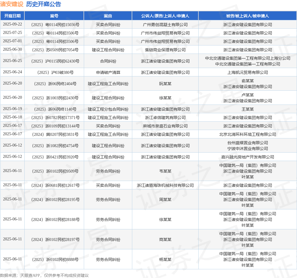Screen dimensions: 297x278
Task: Click the 建设工程分包合同纠纷 case cause
Action: (108, 109)
